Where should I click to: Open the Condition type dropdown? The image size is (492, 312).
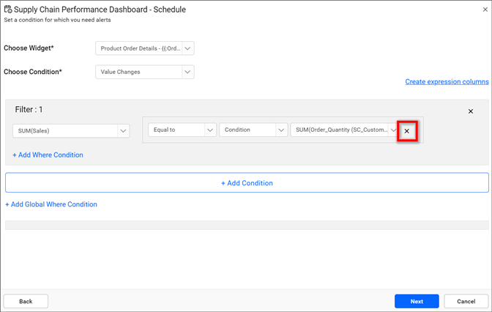tap(252, 130)
